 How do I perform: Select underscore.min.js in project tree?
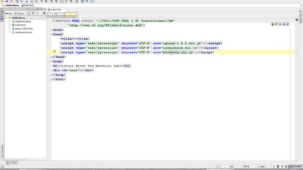point(24,32)
